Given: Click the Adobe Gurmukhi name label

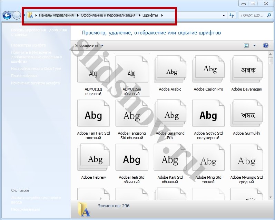Looking at the screenshot, I should point(247,133).
